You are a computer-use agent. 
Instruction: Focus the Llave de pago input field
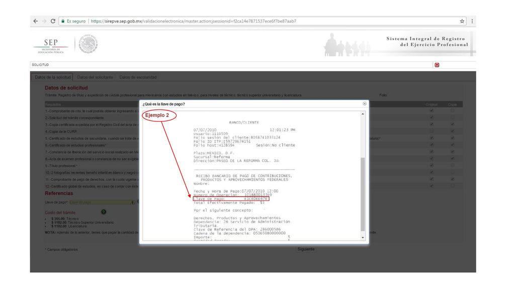(102, 202)
